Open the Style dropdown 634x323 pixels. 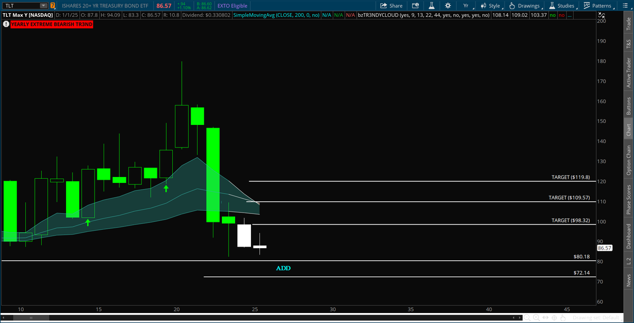(x=491, y=6)
